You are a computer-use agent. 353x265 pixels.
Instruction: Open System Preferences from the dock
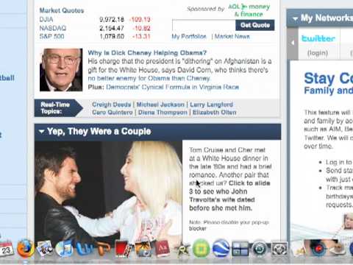279,249
